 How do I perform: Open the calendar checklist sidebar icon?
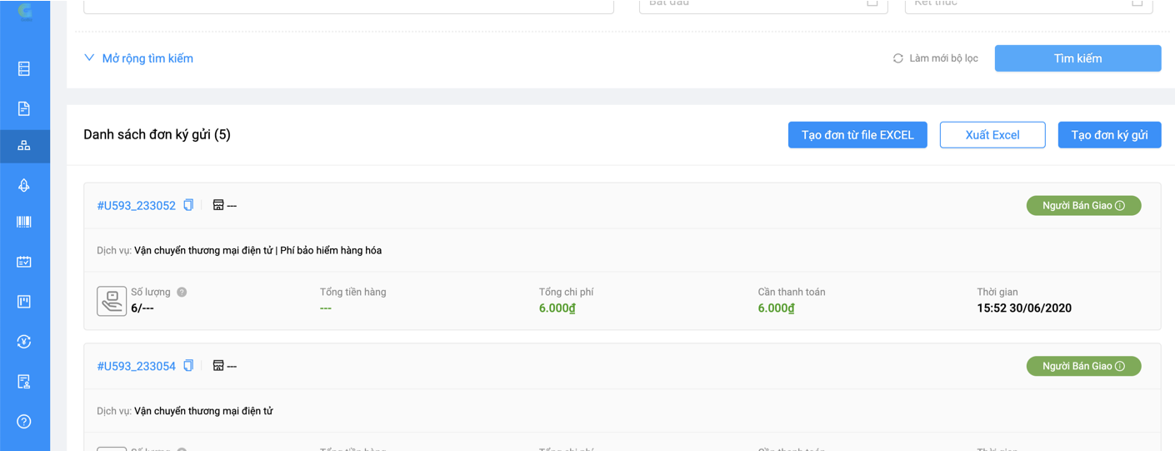tap(24, 262)
